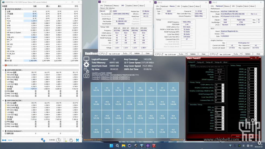Select Bench tab in CPU-Z Mainboard window
The width and height of the screenshot is (265, 149).
246,6
